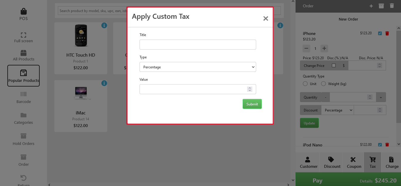The image size is (401, 186).
Task: Click the Full screen icon in sidebar
Action: (x=24, y=35)
